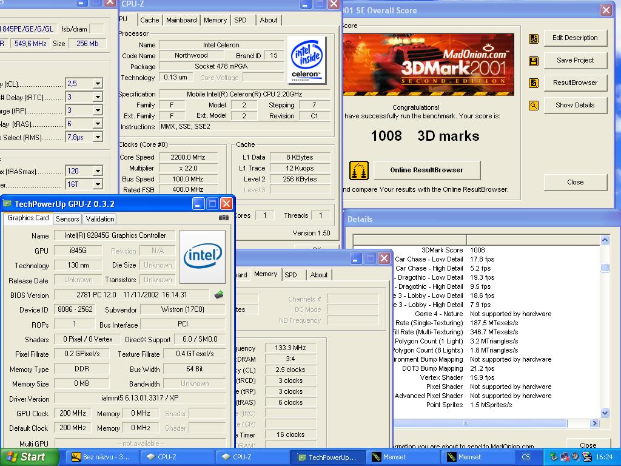Switch to Mainboard tab in top CPU-Z
Image resolution: width=621 pixels, height=466 pixels.
point(181,20)
